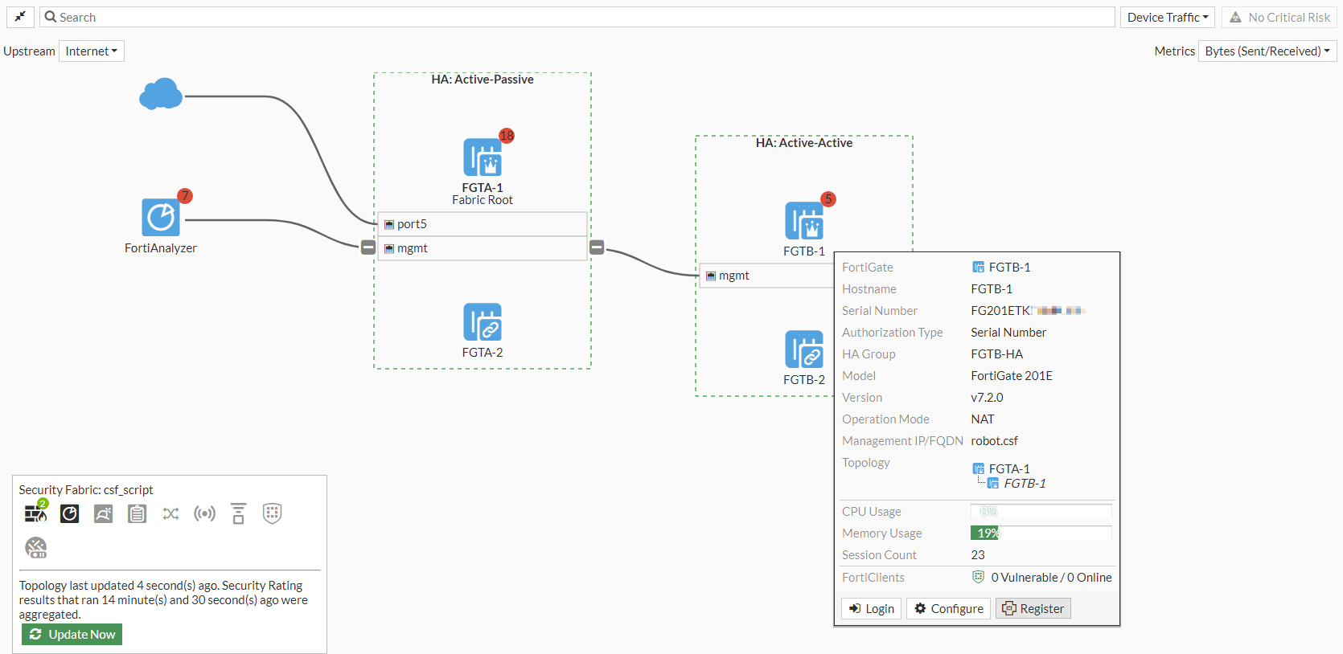
Task: Collapse the left side of FGTA-1 mgmt interface
Action: click(x=368, y=247)
